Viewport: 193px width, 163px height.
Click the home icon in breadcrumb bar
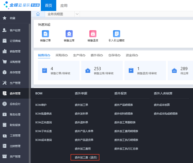click(38, 14)
